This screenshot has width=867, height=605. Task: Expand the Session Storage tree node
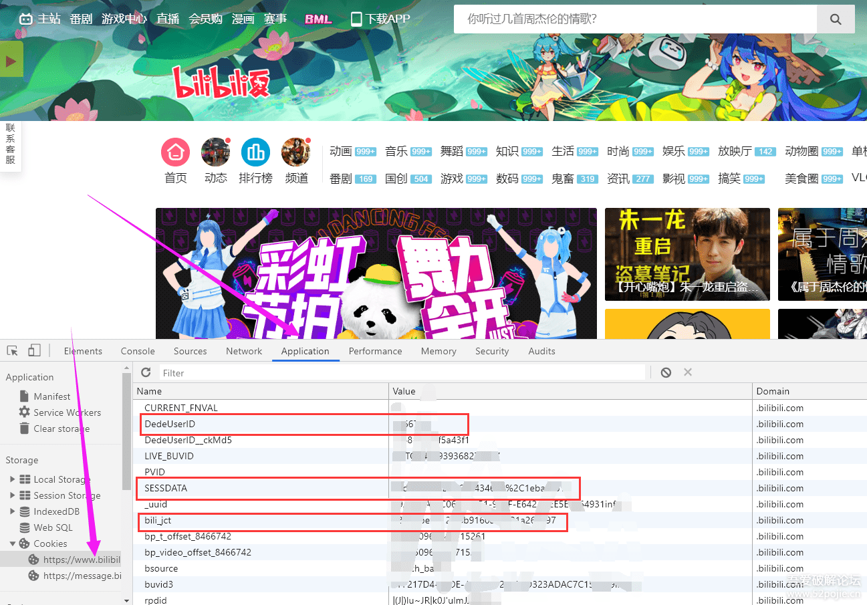[12, 495]
